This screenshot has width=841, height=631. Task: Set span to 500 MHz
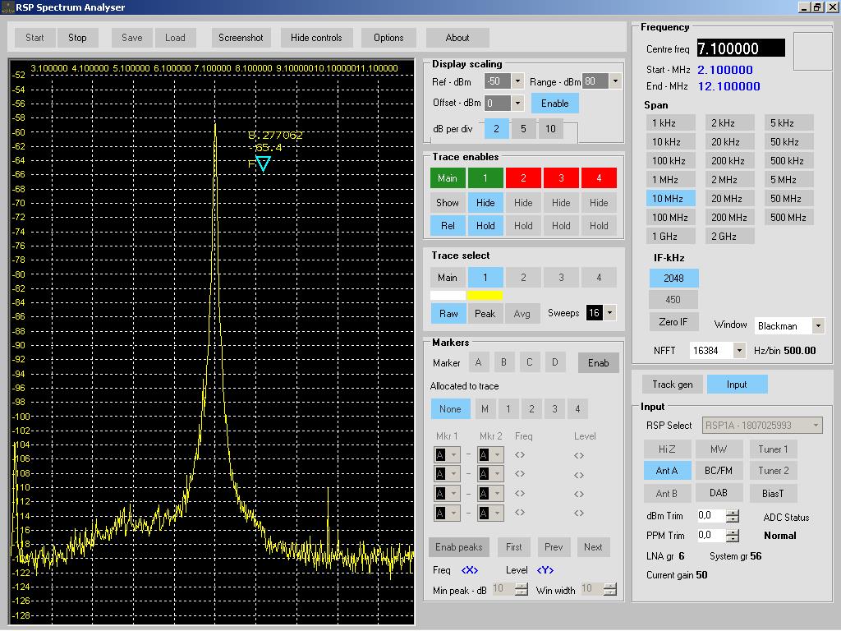[x=788, y=217]
